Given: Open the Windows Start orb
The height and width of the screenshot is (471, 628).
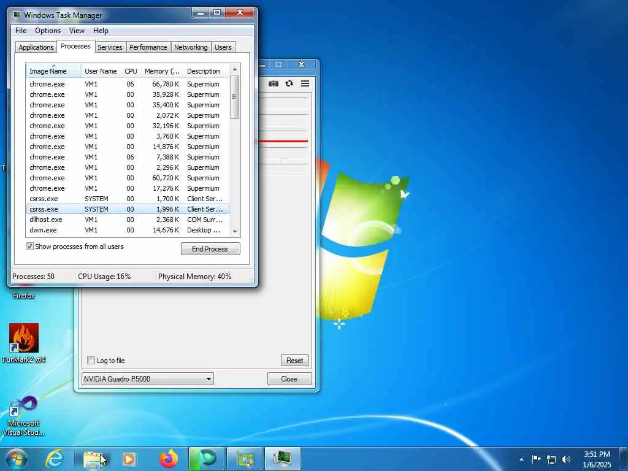Looking at the screenshot, I should (x=17, y=459).
